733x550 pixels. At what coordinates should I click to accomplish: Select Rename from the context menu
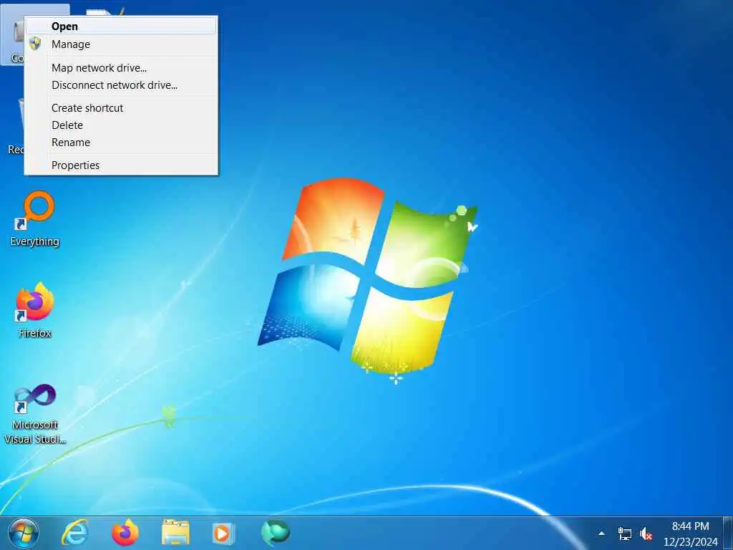[121, 143]
